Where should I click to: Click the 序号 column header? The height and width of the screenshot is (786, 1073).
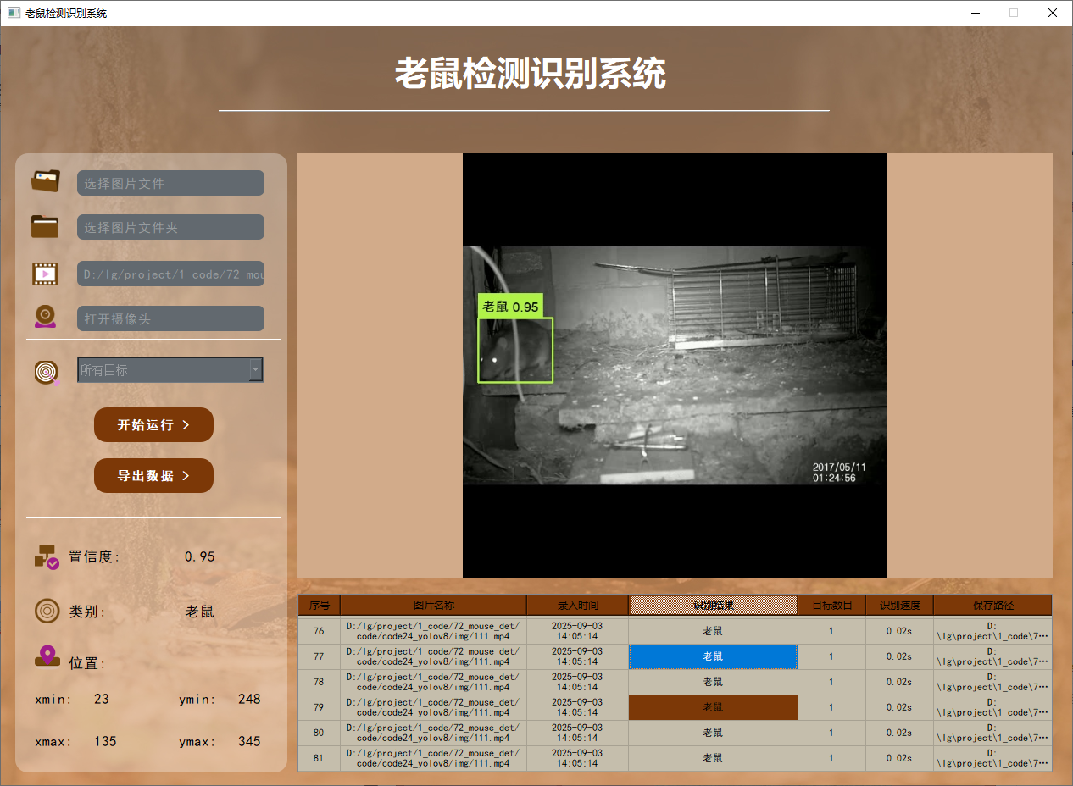(x=320, y=605)
